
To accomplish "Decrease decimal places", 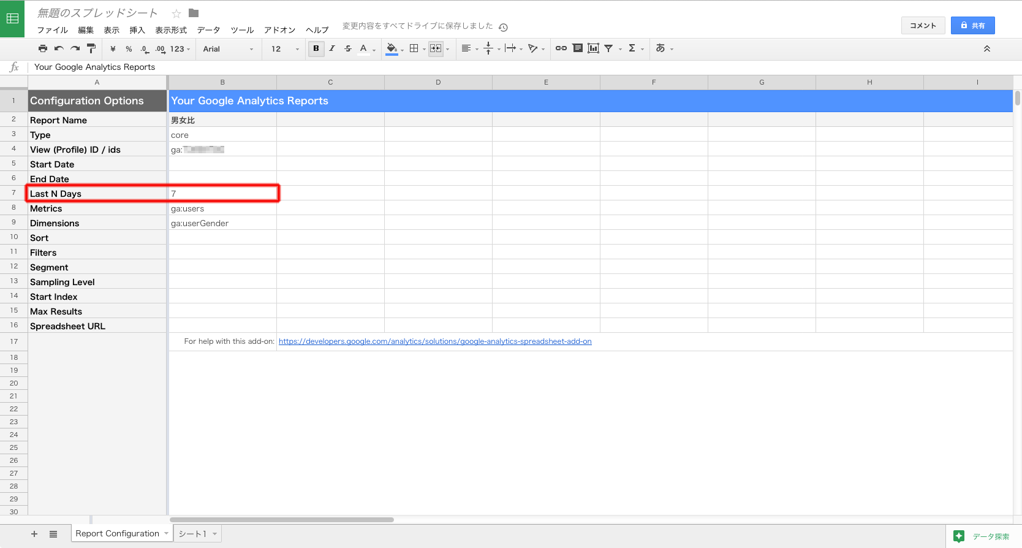I will pyautogui.click(x=145, y=49).
